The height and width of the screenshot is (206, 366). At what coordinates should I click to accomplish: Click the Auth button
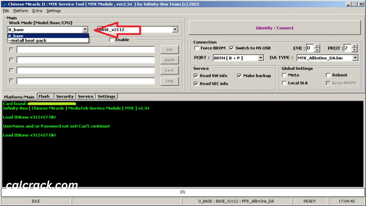170,60
